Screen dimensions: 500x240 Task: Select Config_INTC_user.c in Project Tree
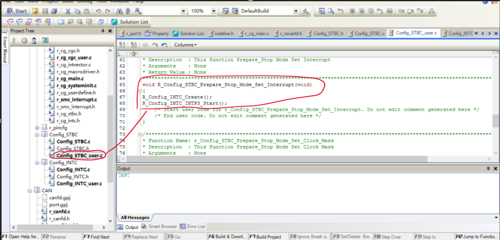pos(79,184)
